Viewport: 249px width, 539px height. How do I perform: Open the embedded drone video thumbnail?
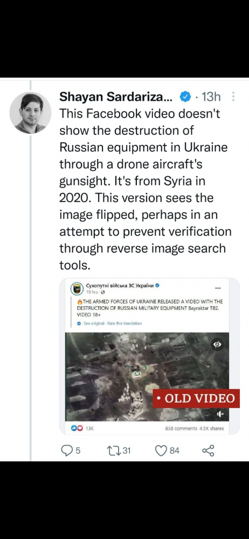point(147,376)
